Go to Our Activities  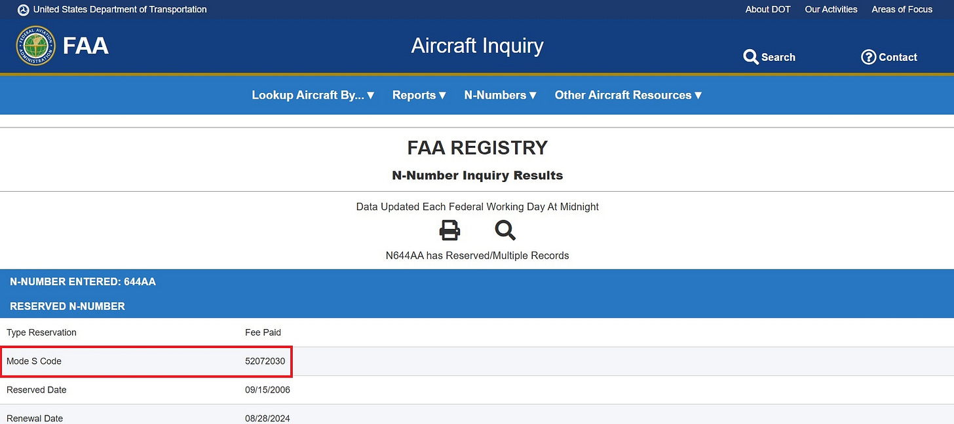[831, 9]
